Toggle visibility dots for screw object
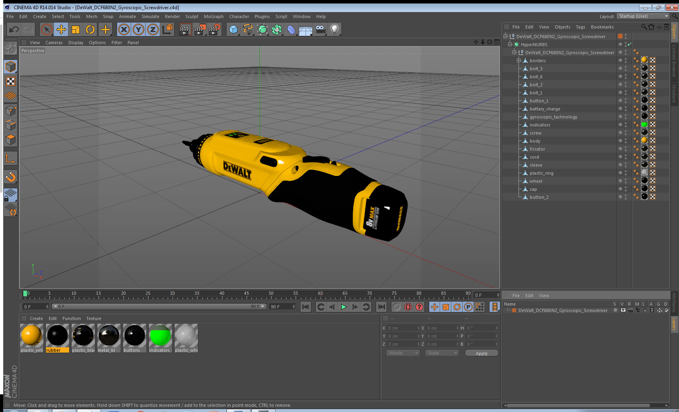This screenshot has height=412, width=679. [x=626, y=133]
